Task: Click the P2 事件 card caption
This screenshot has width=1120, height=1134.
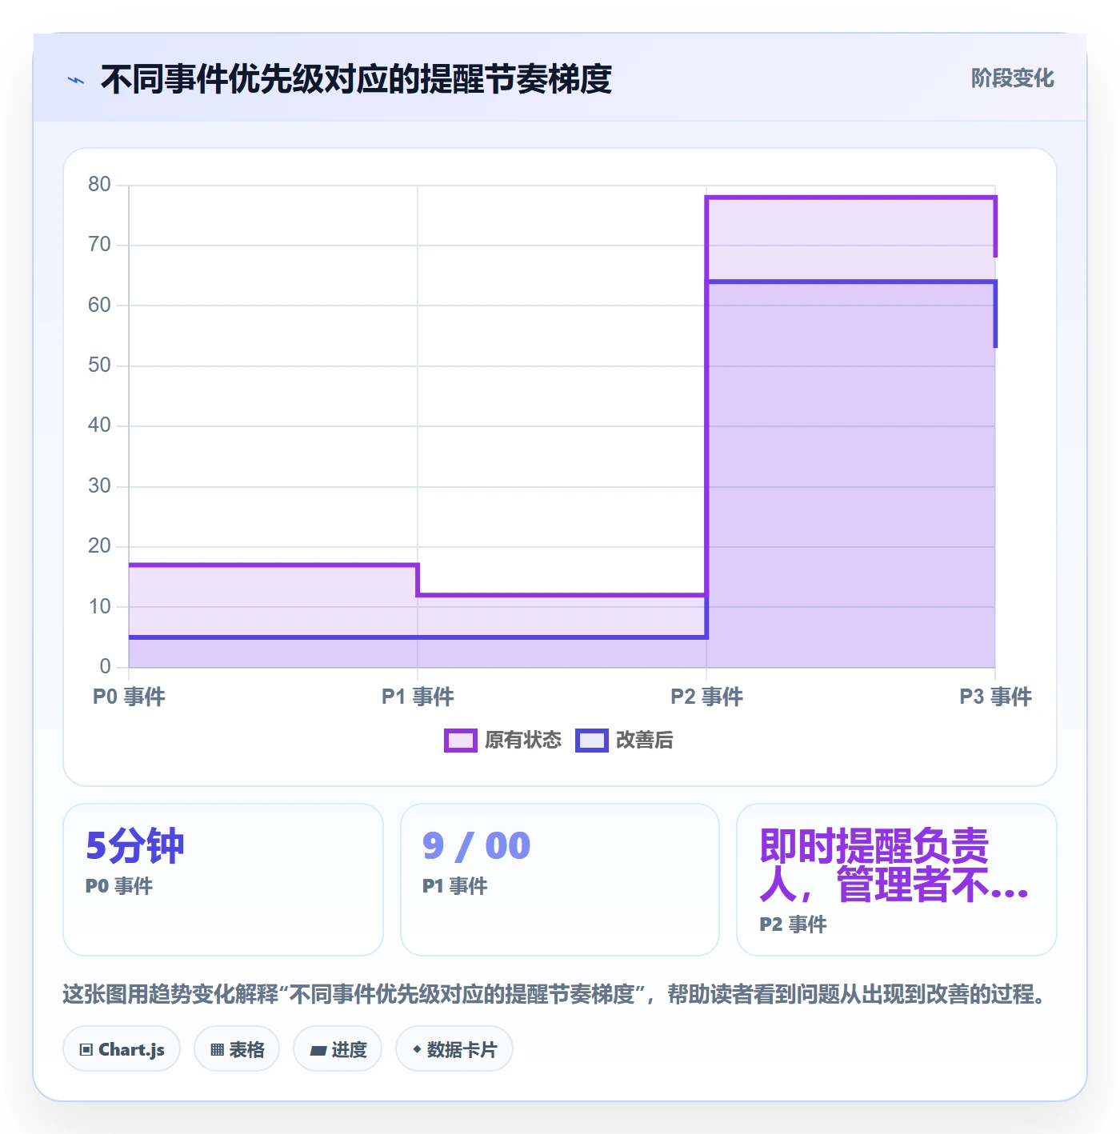Action: (x=793, y=924)
